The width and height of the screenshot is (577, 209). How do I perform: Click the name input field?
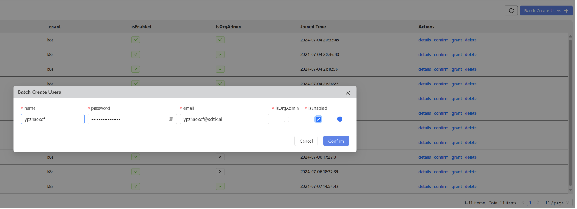click(53, 119)
